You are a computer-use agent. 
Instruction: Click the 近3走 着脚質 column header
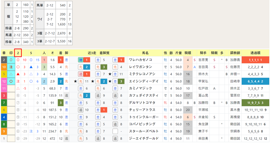pyautogui.click(x=99, y=53)
